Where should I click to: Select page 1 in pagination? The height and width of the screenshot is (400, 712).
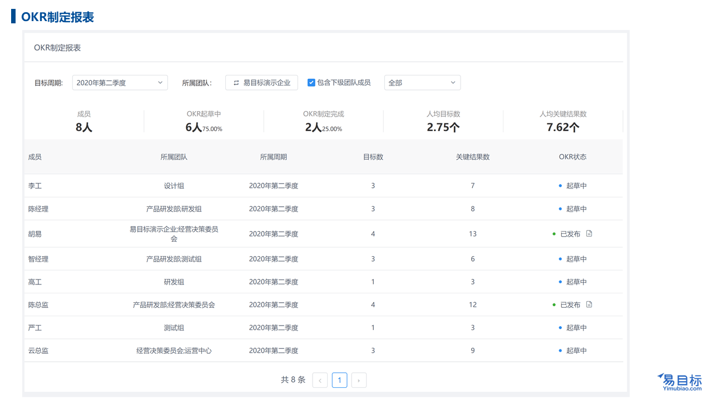click(339, 380)
